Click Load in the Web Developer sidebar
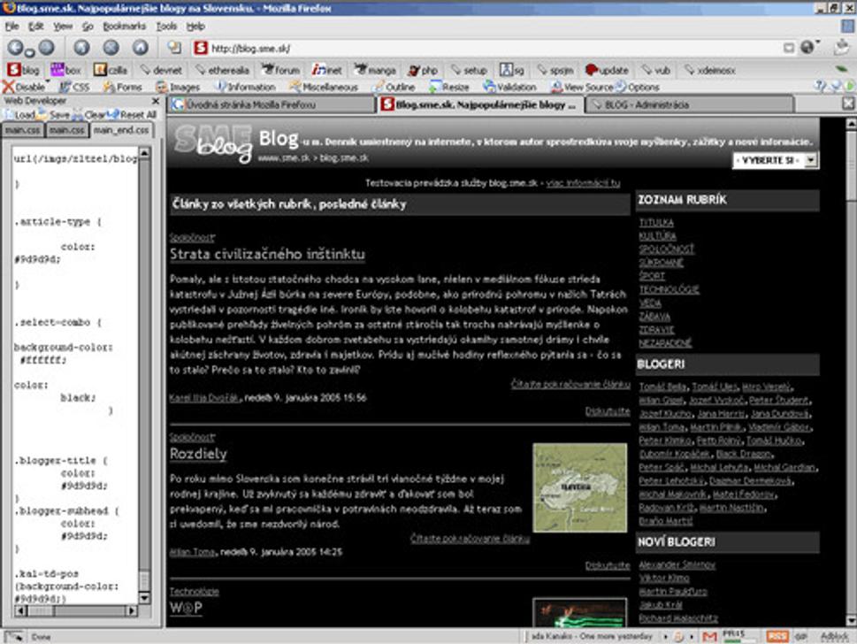The width and height of the screenshot is (857, 644). tap(19, 115)
